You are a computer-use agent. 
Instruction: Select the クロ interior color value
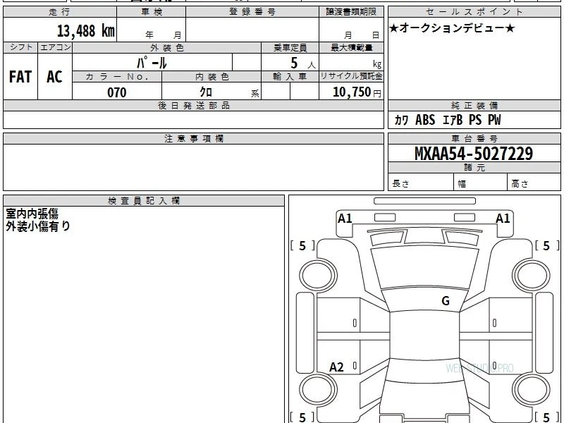tap(206, 92)
